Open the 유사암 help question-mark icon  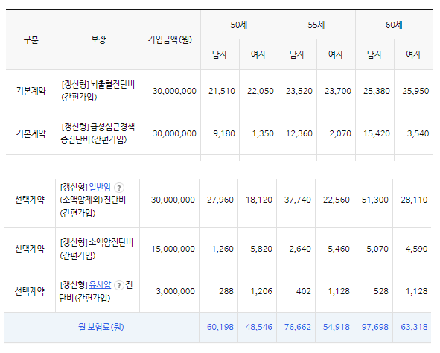(119, 285)
